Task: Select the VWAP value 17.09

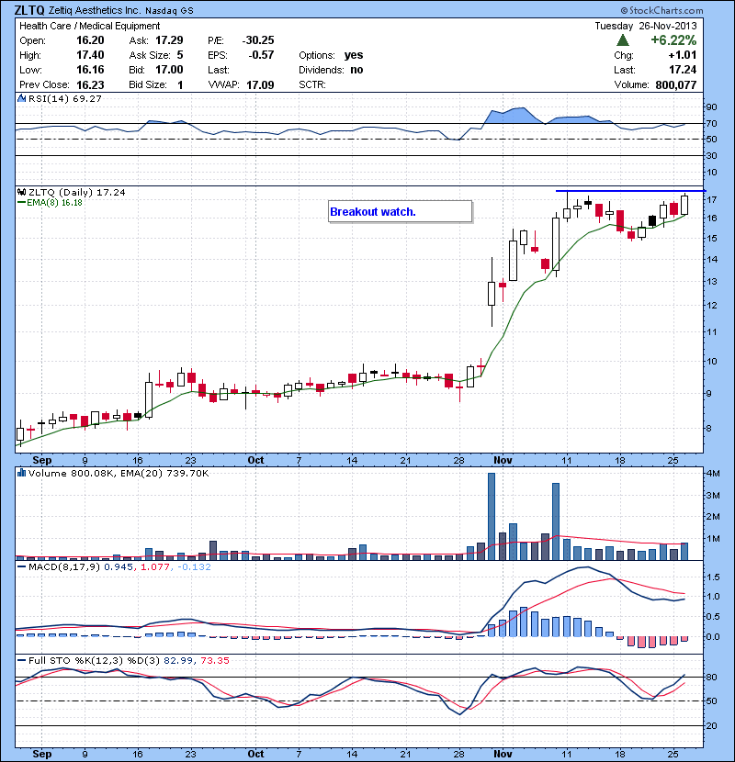Action: pyautogui.click(x=260, y=85)
